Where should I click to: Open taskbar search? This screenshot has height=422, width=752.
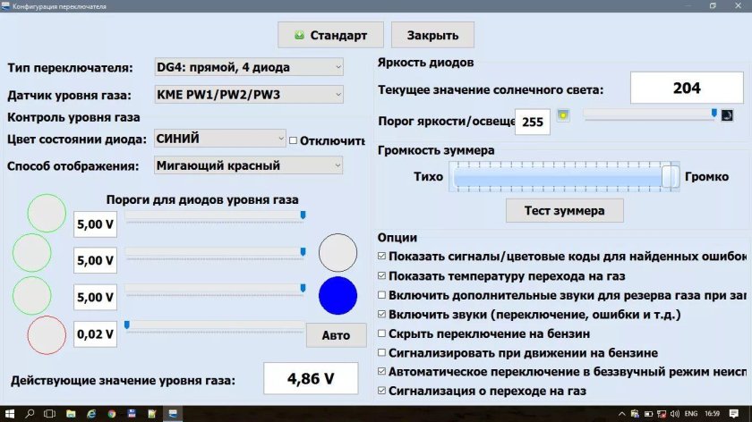pos(30,413)
